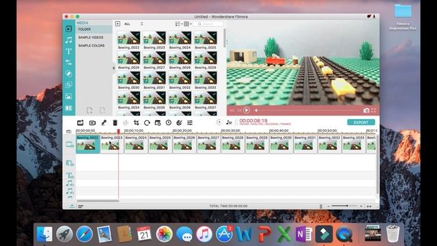Click the voiceover microphone icon

(x=104, y=123)
